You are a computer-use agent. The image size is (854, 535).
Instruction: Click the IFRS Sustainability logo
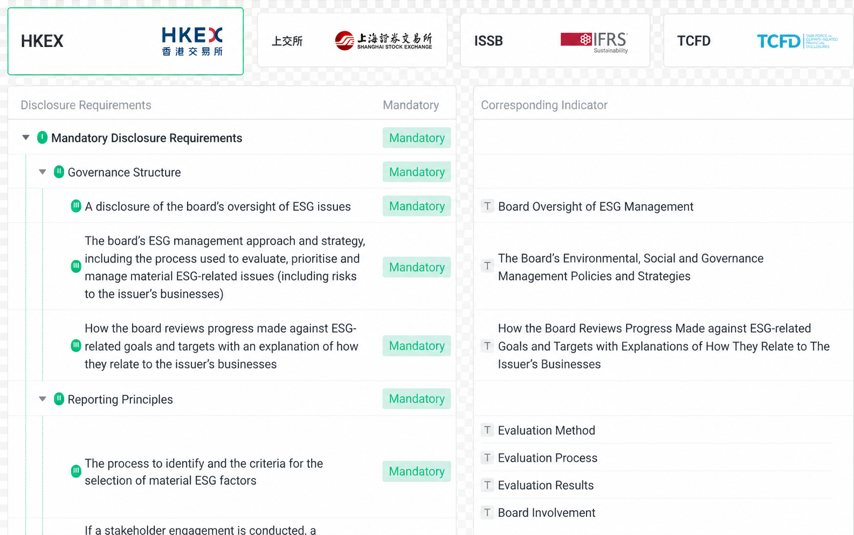595,41
